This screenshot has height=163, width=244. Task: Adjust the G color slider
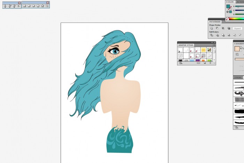(x=240, y=10)
